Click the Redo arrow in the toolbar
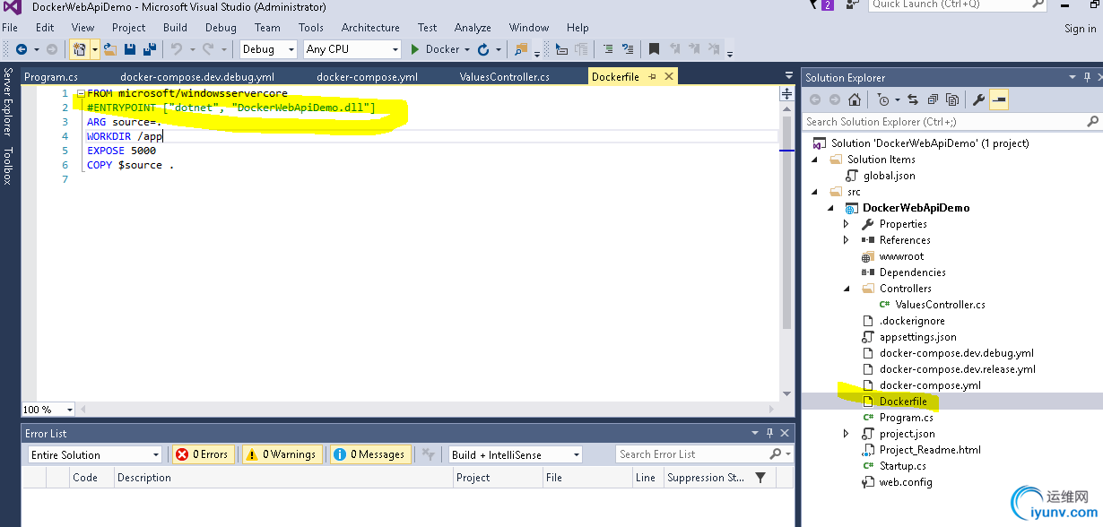This screenshot has height=527, width=1103. 208,49
